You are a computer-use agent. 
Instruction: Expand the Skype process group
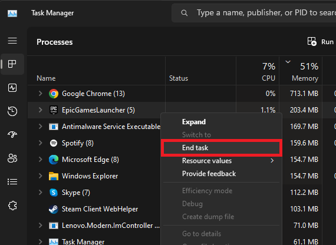tap(40, 193)
